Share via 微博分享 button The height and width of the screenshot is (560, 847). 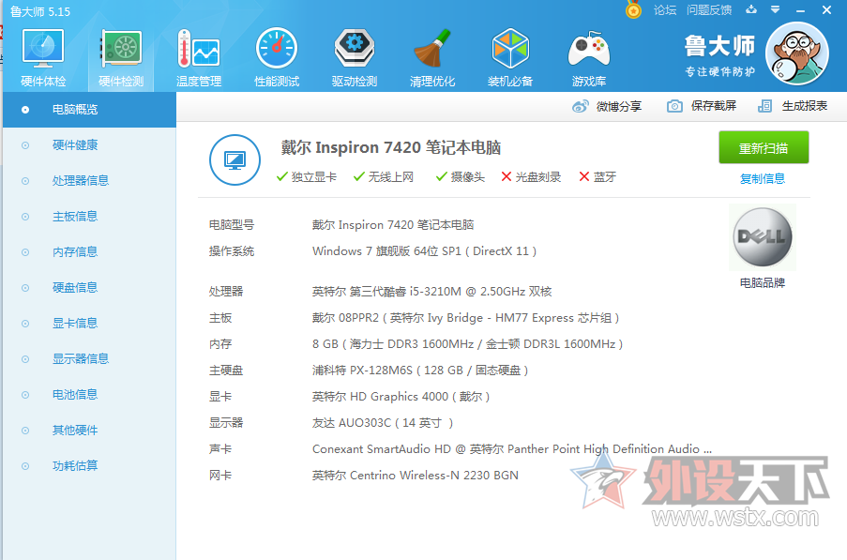607,106
